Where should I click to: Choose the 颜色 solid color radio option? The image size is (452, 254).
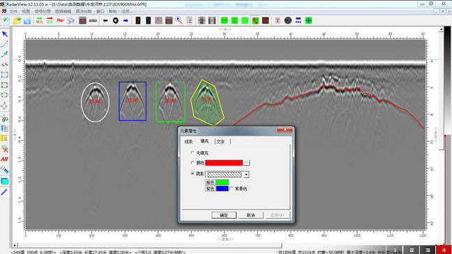193,163
